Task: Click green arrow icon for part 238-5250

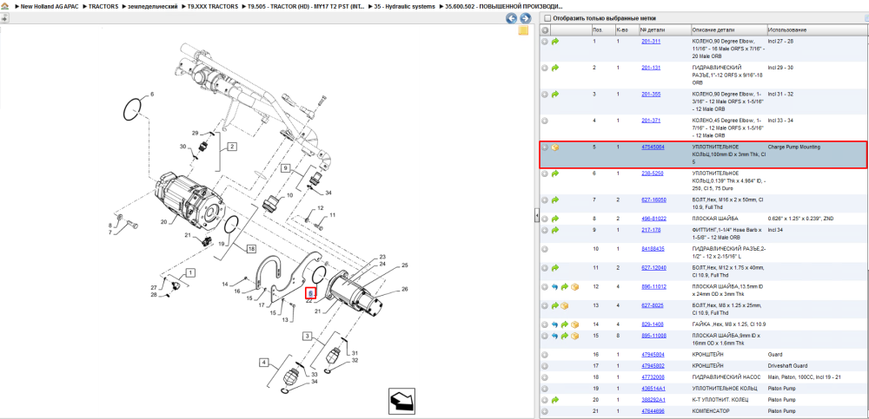Action: point(554,173)
